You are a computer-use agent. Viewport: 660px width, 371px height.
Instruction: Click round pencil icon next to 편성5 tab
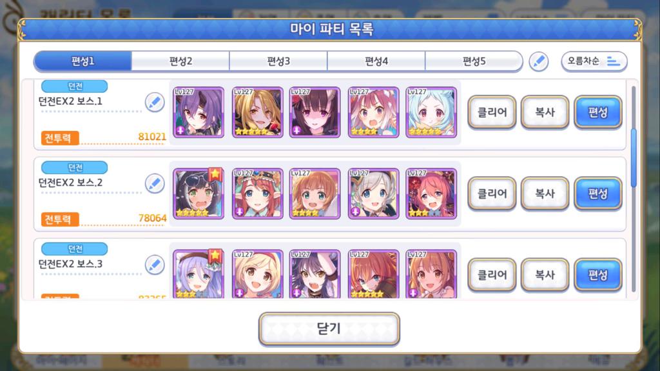(x=538, y=61)
